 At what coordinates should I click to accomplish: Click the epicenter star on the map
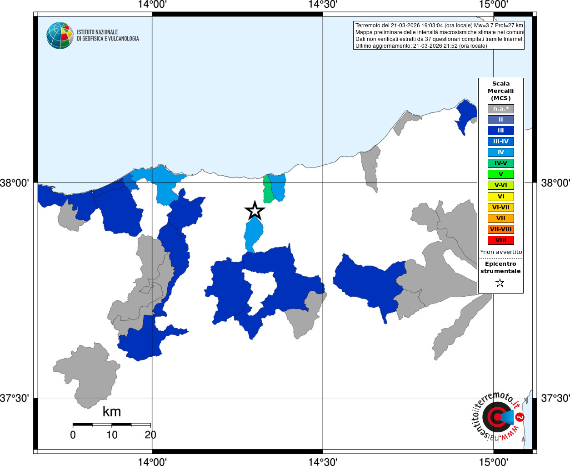tap(255, 211)
